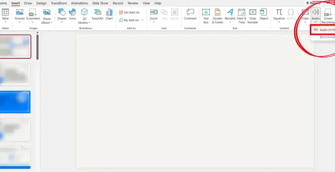Insert an Object

[264, 14]
